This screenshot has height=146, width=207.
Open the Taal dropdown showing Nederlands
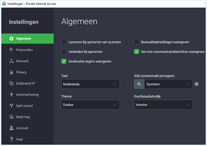[x=91, y=84]
